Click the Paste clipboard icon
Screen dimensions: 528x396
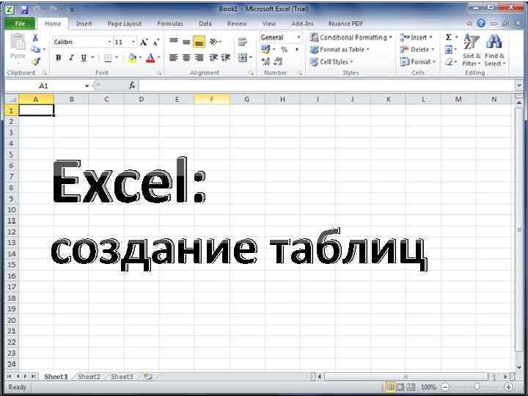pyautogui.click(x=18, y=43)
